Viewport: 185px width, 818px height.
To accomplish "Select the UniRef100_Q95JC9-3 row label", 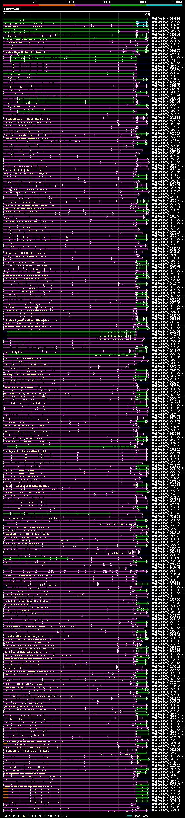I will (168, 469).
